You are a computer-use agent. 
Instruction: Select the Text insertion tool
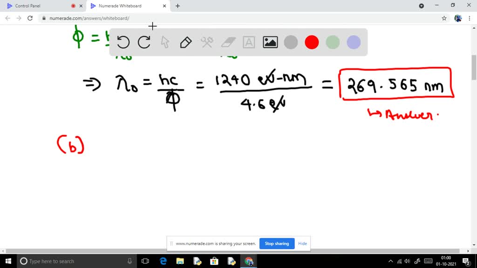tap(249, 42)
